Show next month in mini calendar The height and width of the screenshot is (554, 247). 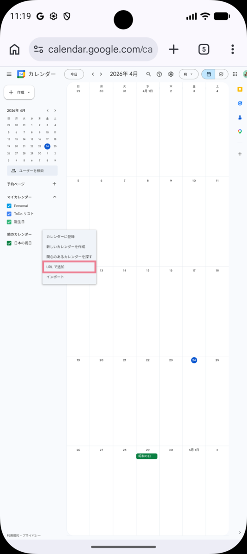[55, 110]
